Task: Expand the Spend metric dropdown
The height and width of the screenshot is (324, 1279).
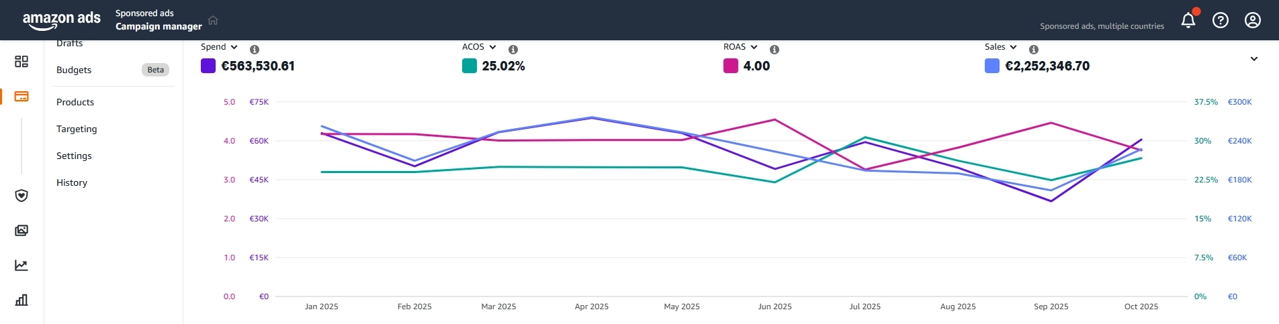Action: pyautogui.click(x=220, y=47)
